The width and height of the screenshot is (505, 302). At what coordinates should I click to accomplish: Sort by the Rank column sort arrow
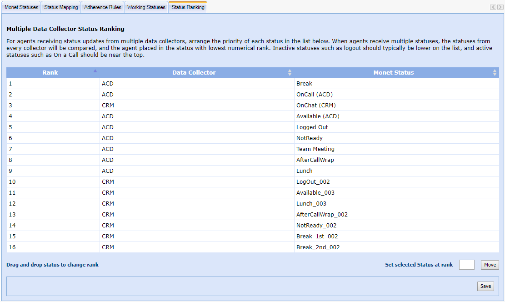(95, 71)
